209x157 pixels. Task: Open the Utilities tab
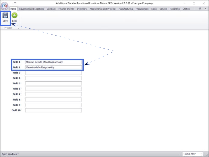[186, 9]
